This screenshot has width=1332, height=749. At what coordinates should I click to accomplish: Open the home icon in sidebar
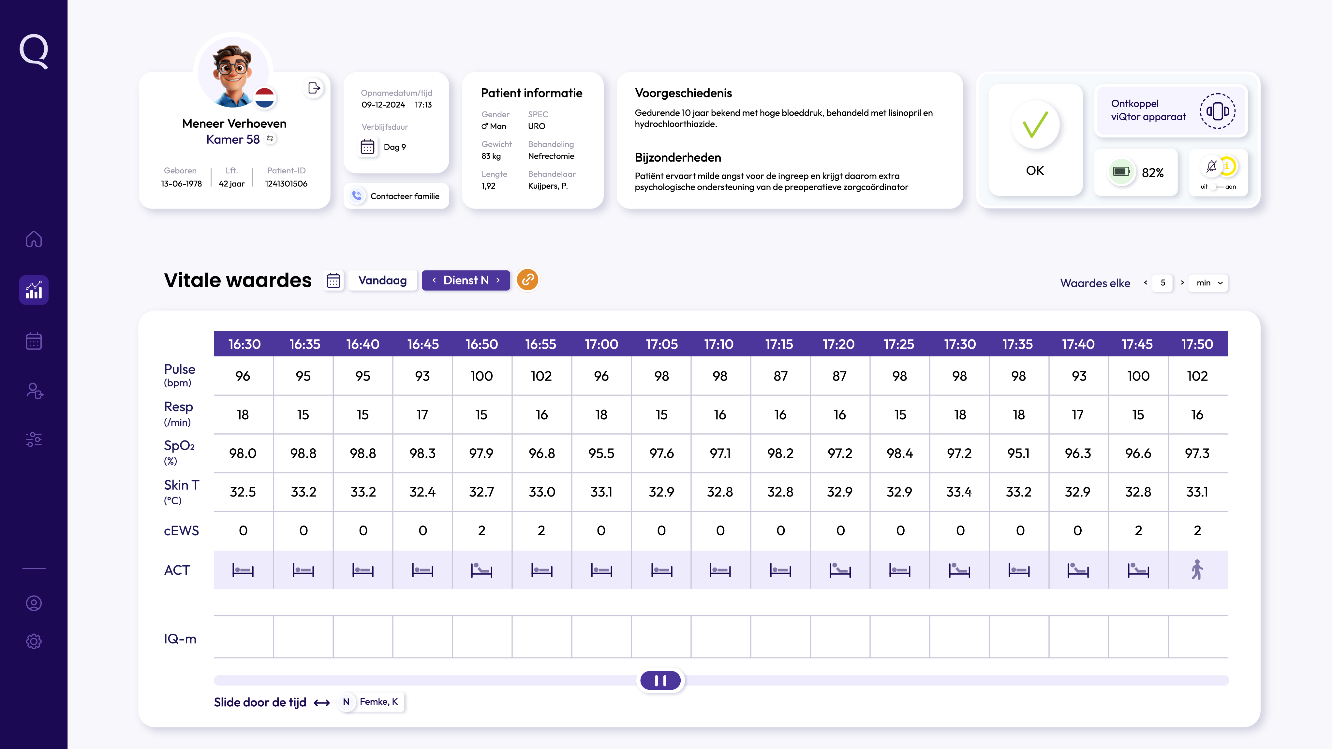34,239
